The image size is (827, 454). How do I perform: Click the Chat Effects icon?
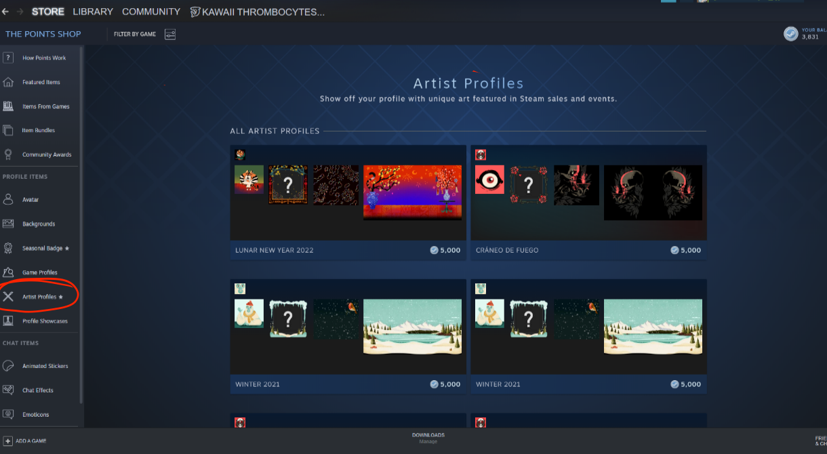8,390
